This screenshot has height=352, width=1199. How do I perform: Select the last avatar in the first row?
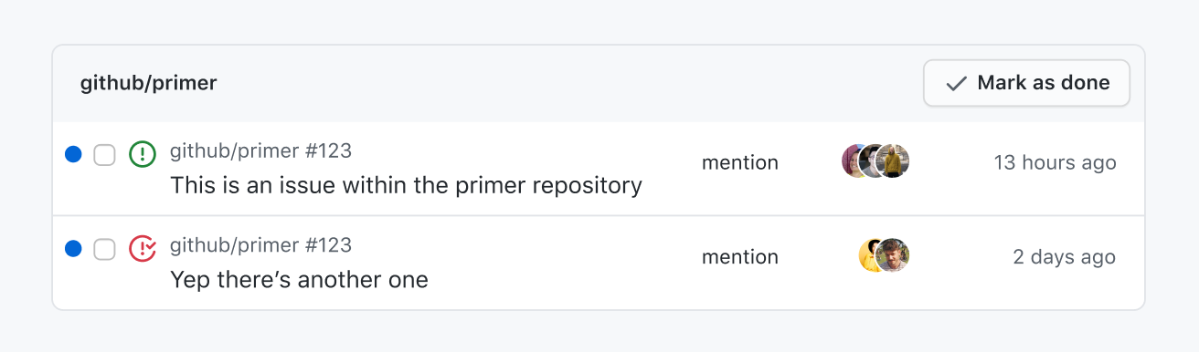(x=893, y=161)
